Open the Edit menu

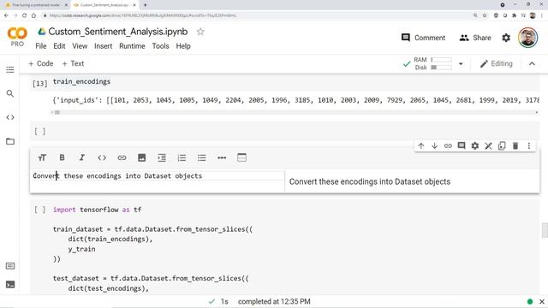point(59,46)
